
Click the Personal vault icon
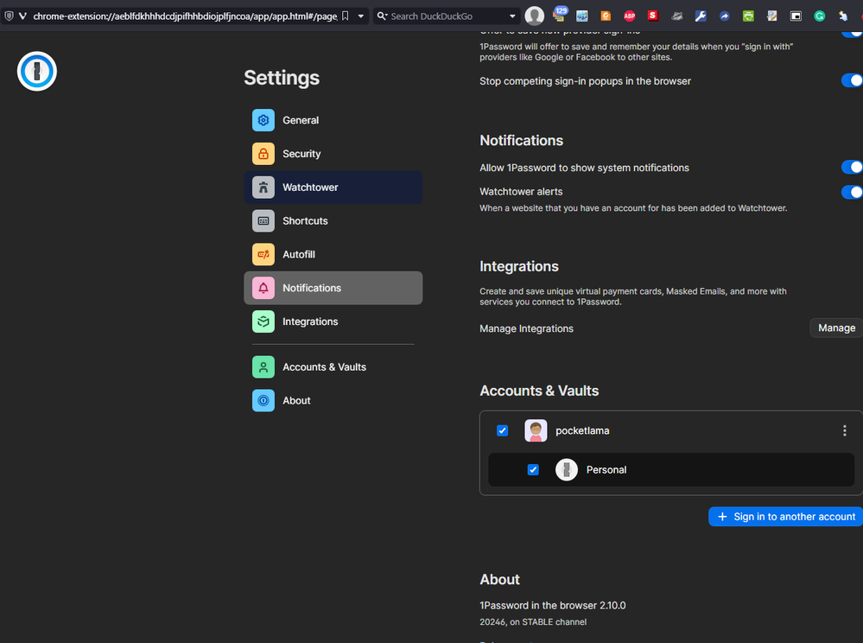coord(567,469)
